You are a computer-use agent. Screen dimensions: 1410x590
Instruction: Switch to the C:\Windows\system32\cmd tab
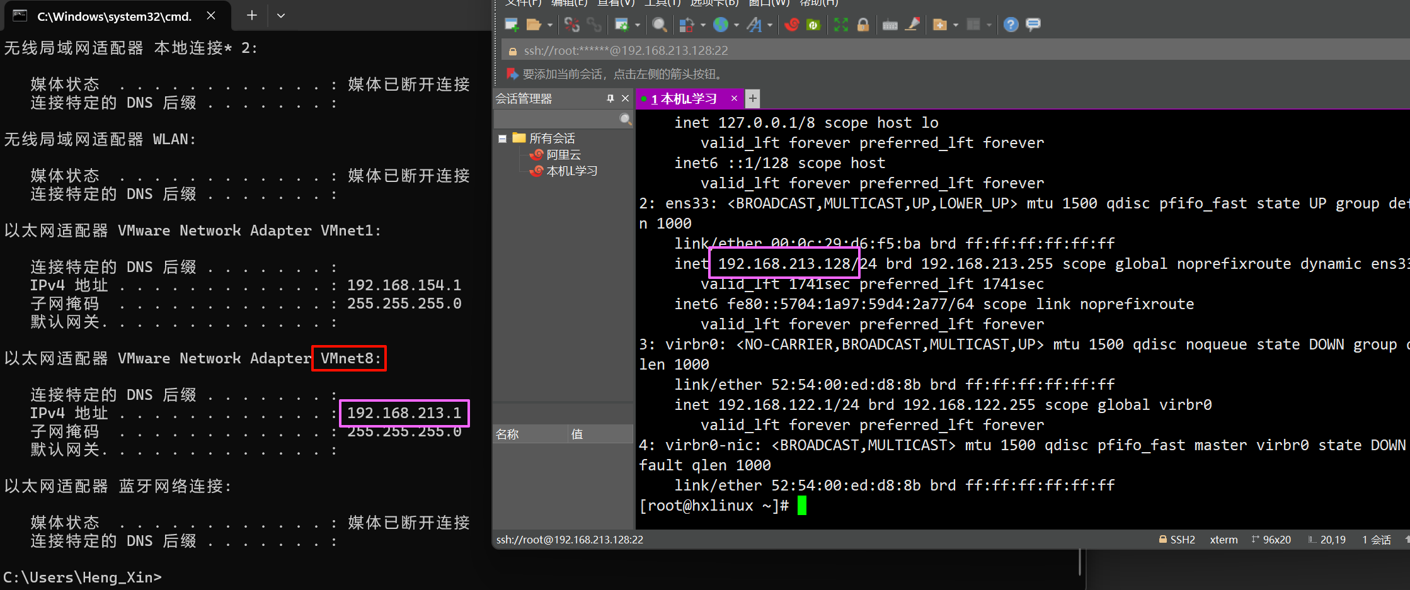click(x=113, y=16)
